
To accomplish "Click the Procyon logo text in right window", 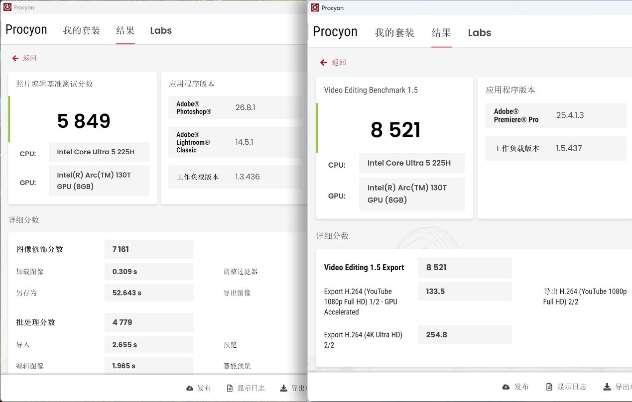I will [x=335, y=32].
